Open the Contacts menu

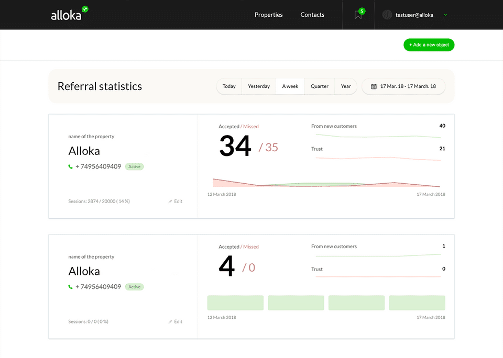point(312,15)
